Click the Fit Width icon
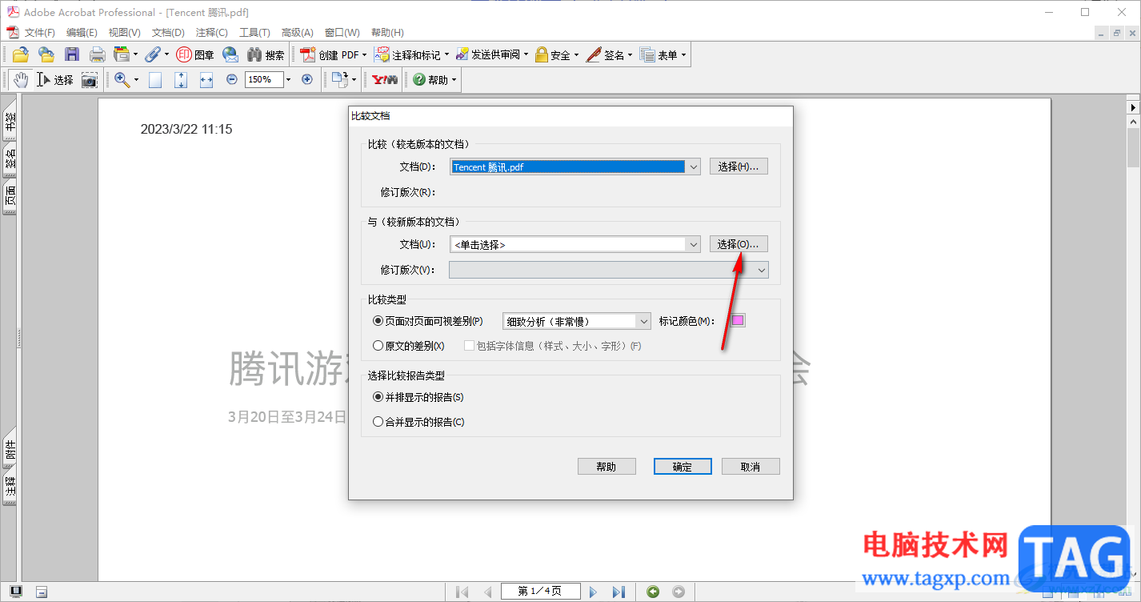 206,79
